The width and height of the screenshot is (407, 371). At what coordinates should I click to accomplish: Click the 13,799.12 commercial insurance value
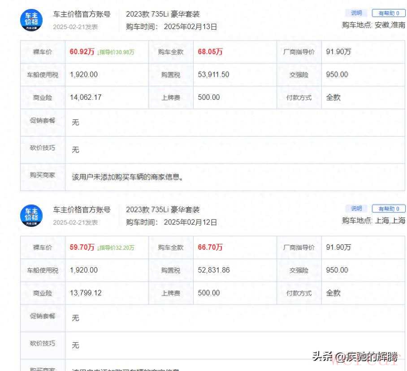coord(86,293)
